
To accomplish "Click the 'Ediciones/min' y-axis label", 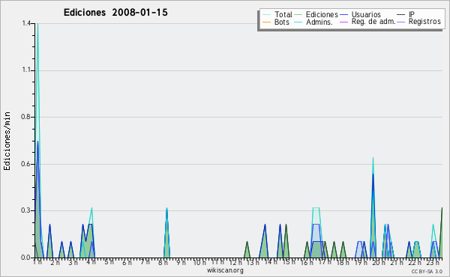I will (x=7, y=141).
